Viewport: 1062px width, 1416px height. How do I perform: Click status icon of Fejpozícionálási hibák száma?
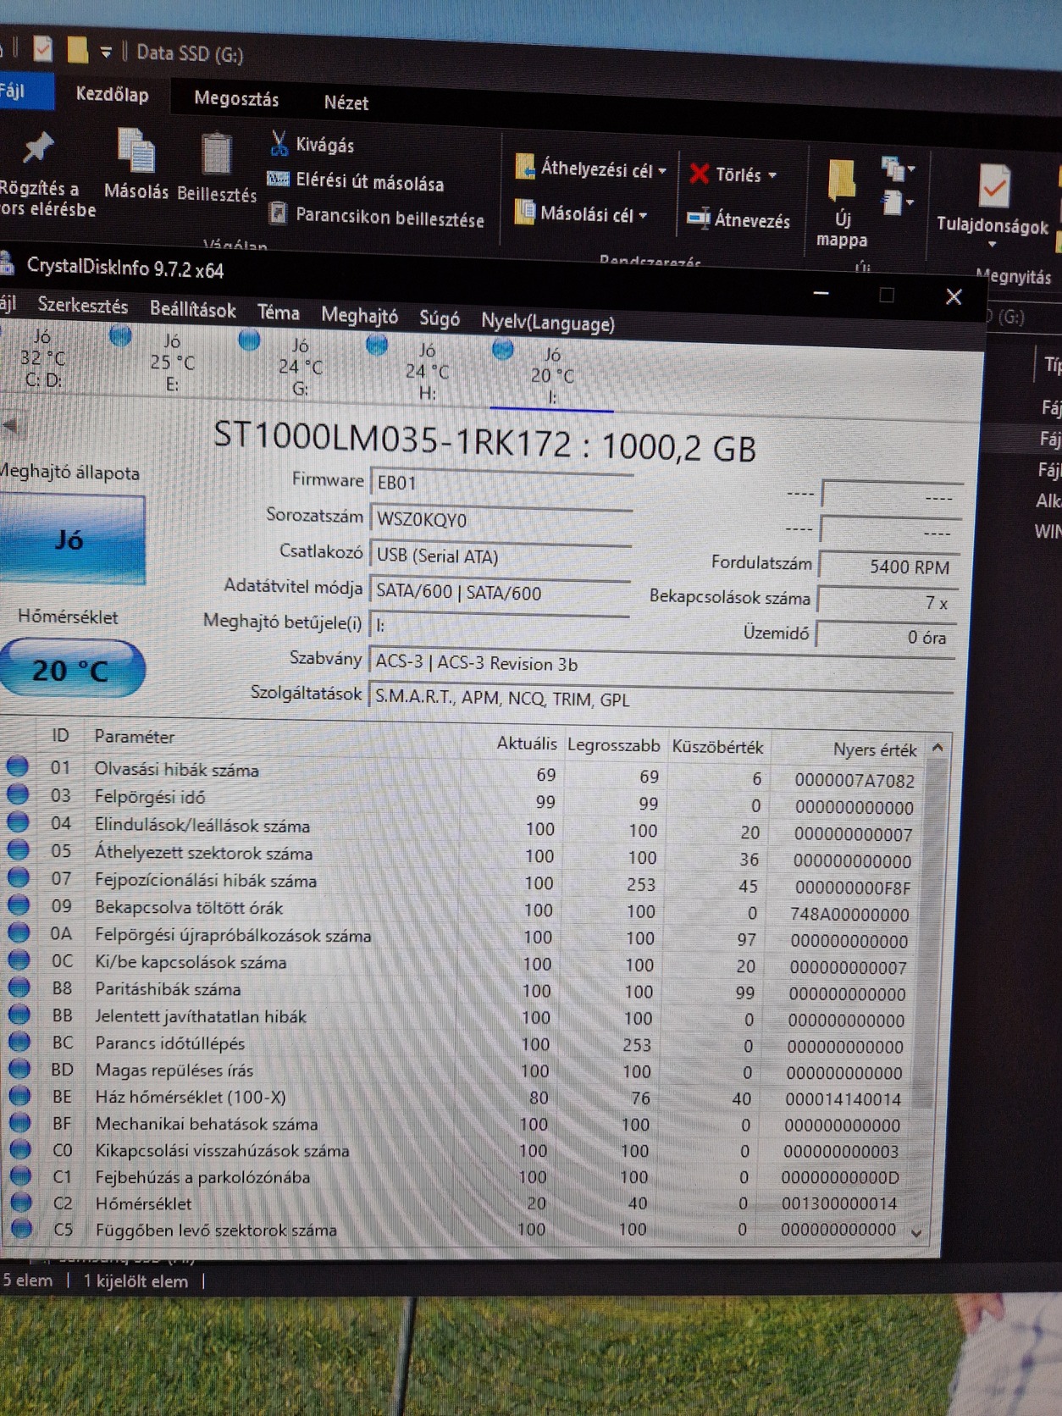pos(19,877)
